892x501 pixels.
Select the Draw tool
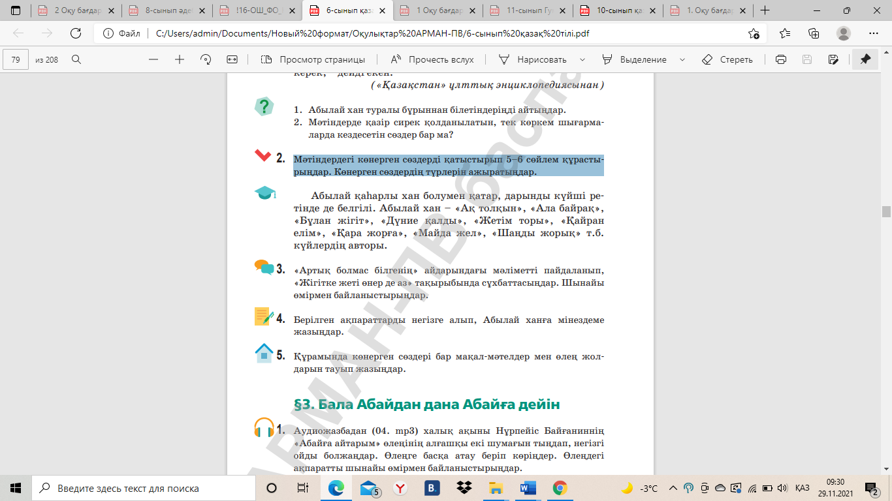(x=533, y=59)
